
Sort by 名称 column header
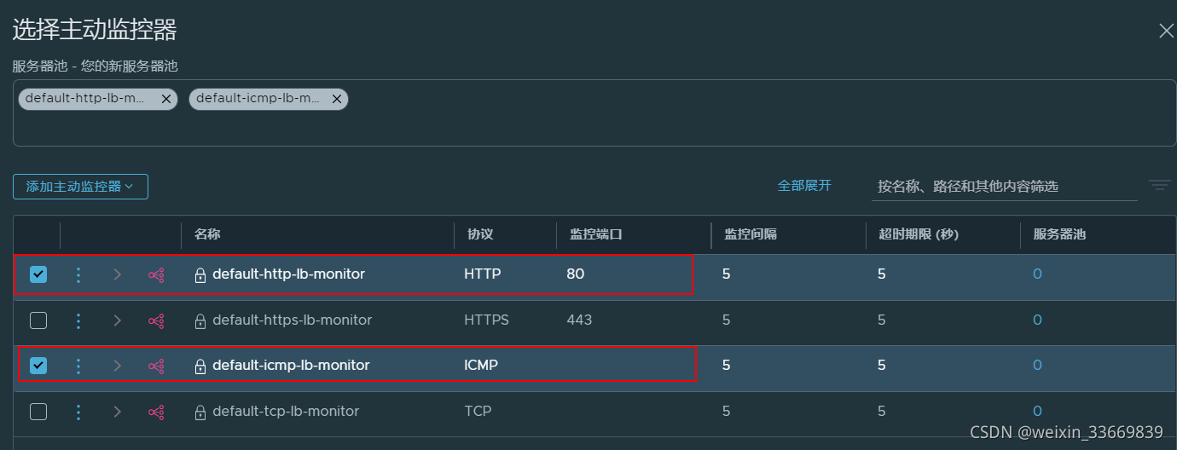click(207, 234)
